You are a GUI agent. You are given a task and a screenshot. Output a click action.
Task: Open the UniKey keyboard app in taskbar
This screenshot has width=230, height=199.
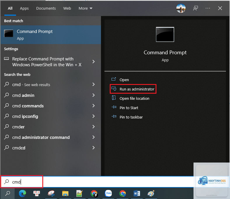pos(36,193)
